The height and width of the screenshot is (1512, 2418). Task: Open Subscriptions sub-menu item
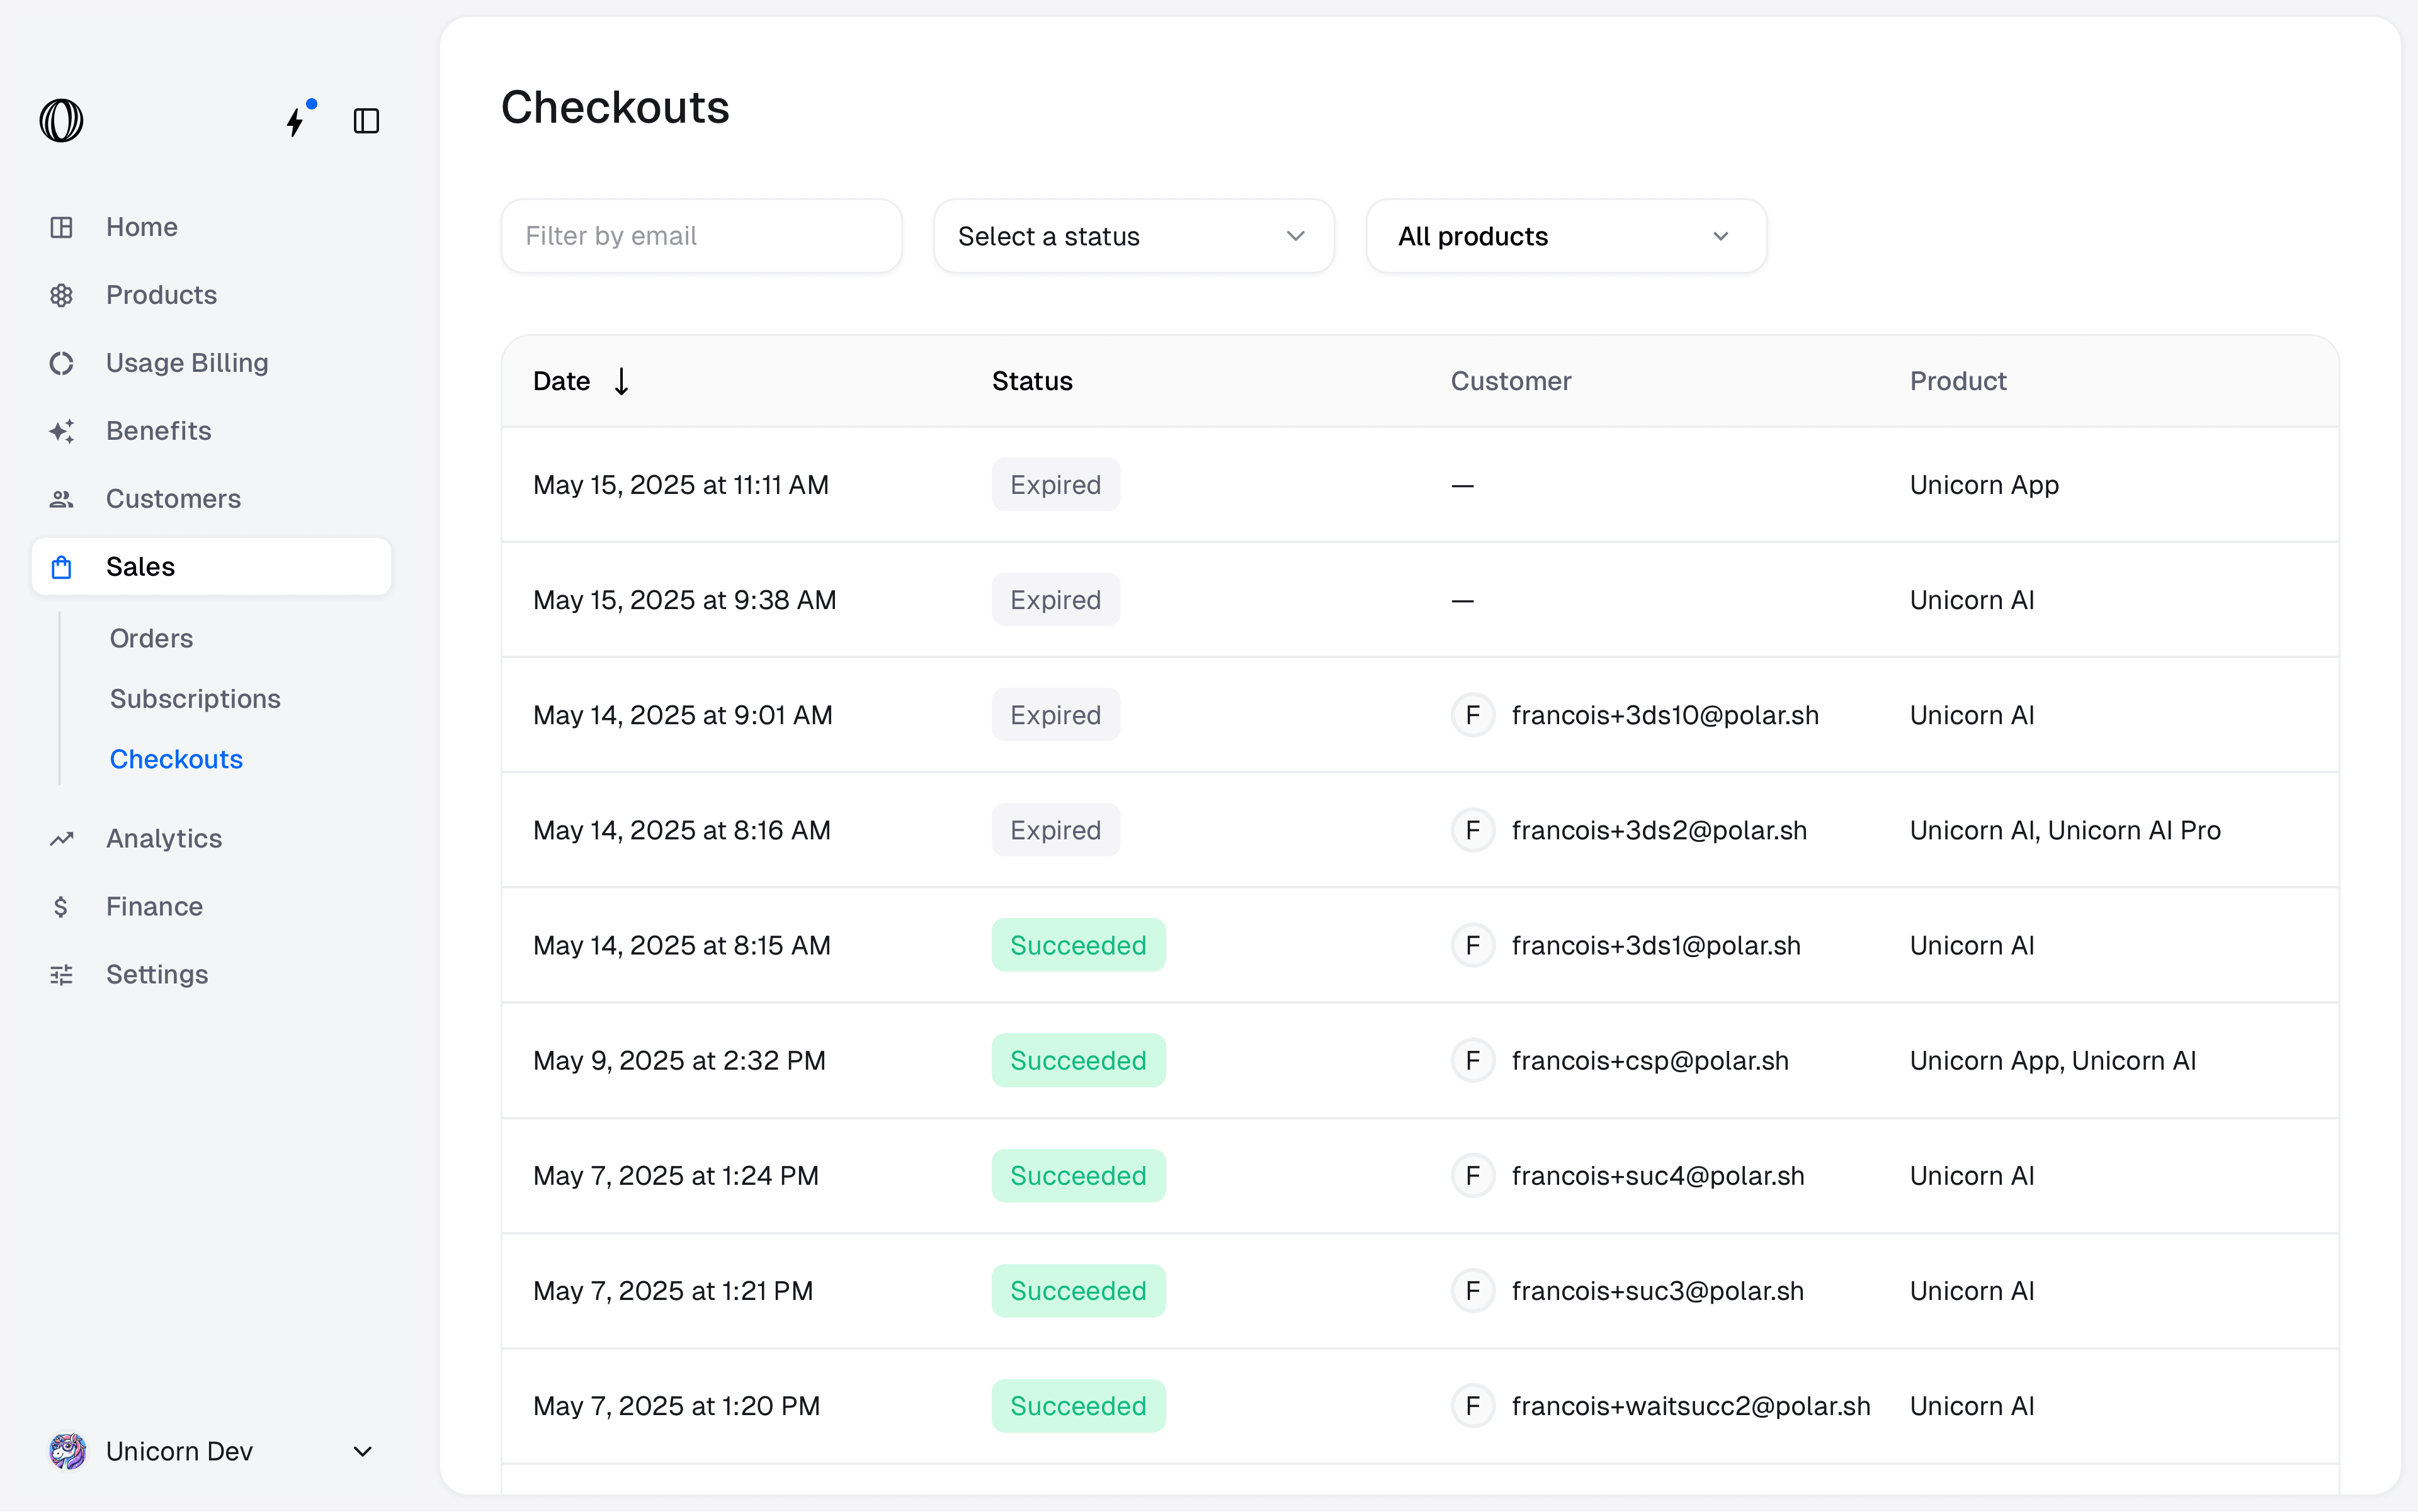[x=195, y=699]
